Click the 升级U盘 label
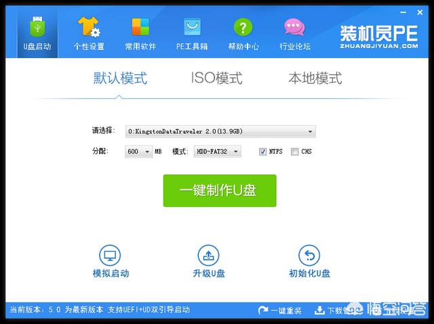434x324 pixels. point(209,273)
